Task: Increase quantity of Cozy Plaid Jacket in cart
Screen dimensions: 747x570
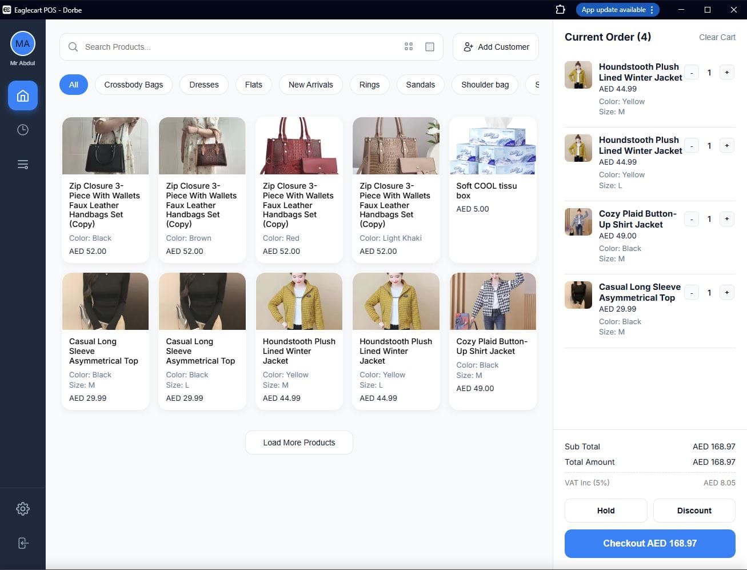Action: click(727, 219)
